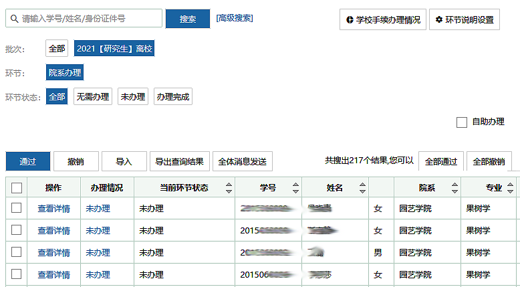Image resolution: width=520 pixels, height=287 pixels.
Task: Click the gear icon for 环节说明设置
Action: pos(439,19)
